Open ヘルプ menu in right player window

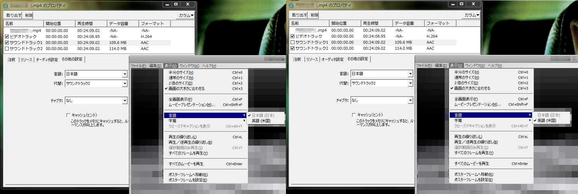click(x=495, y=66)
